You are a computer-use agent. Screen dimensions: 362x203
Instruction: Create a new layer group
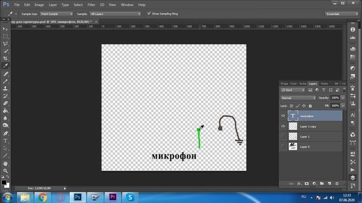click(322, 183)
